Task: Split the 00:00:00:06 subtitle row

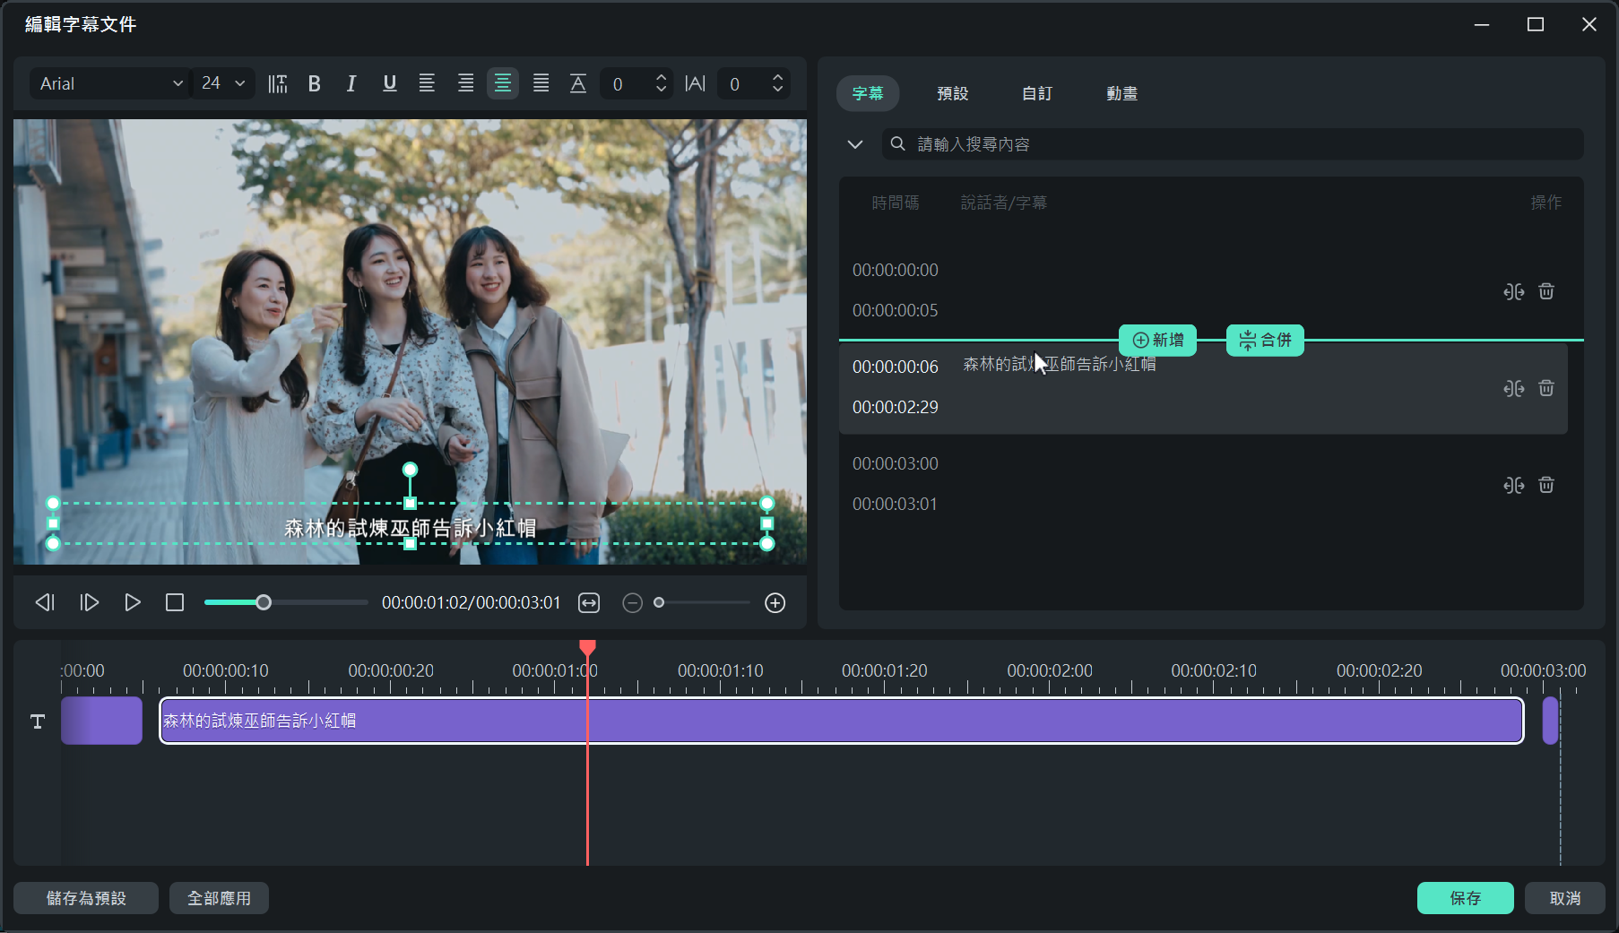Action: click(1514, 388)
